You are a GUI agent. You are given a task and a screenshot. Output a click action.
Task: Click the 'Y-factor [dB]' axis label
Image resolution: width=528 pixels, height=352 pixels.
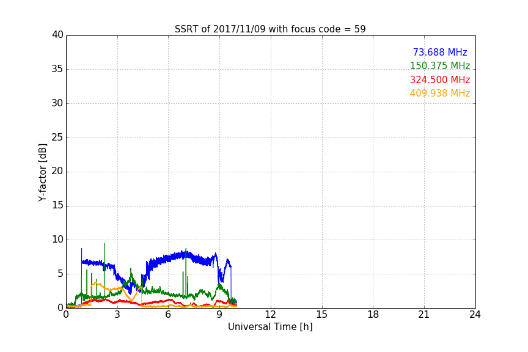pos(42,172)
